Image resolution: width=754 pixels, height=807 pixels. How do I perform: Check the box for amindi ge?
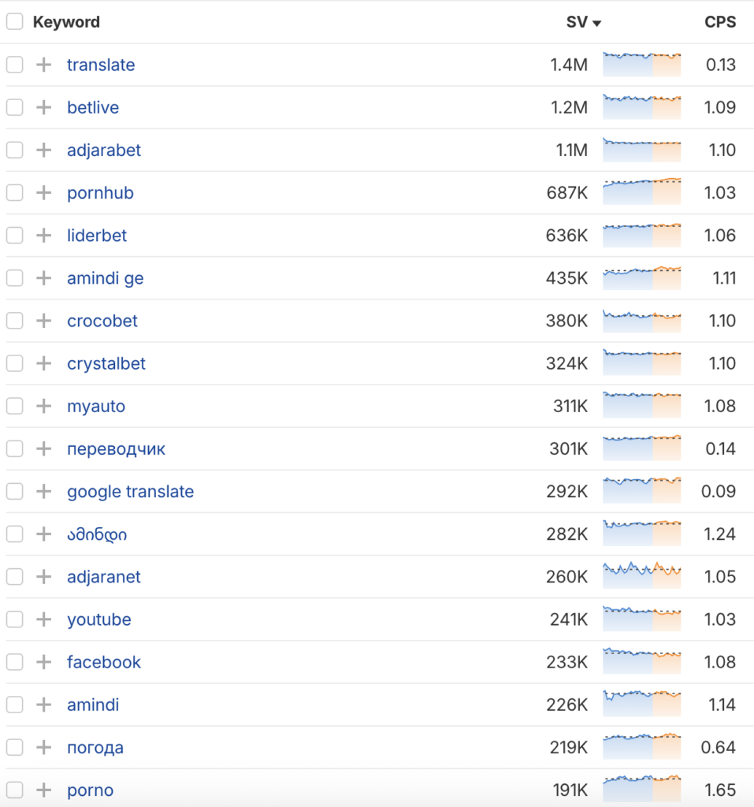tap(15, 278)
